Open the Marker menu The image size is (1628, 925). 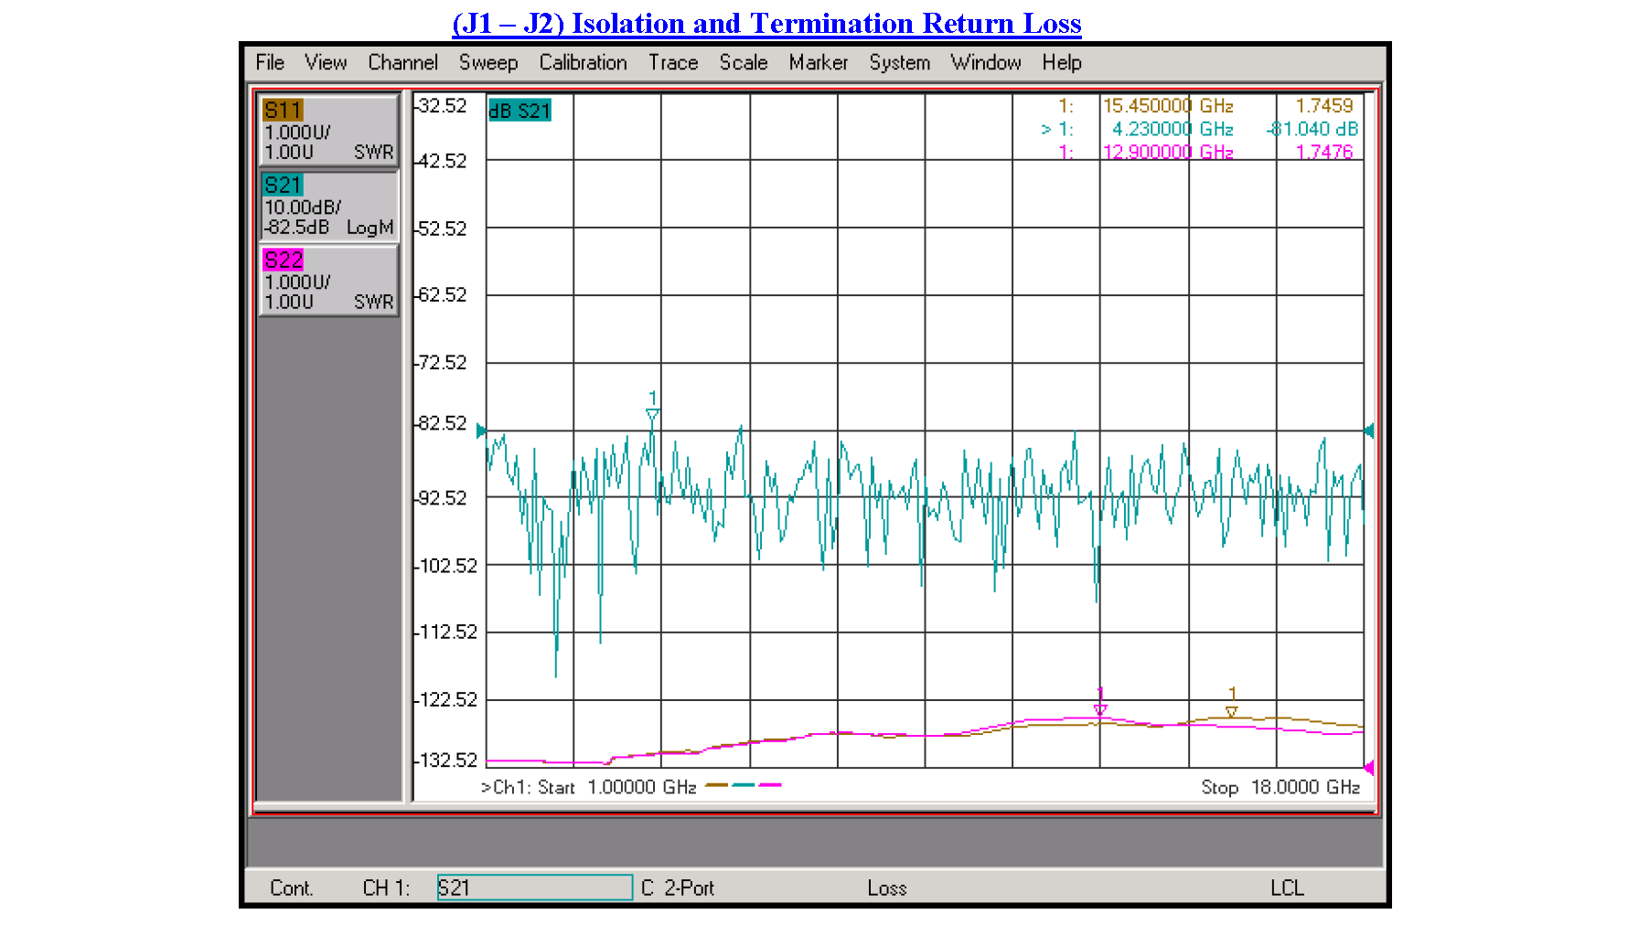(x=818, y=62)
